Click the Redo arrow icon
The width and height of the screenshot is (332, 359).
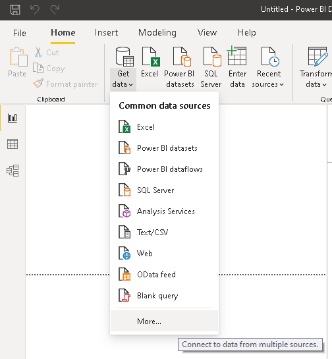pos(55,10)
